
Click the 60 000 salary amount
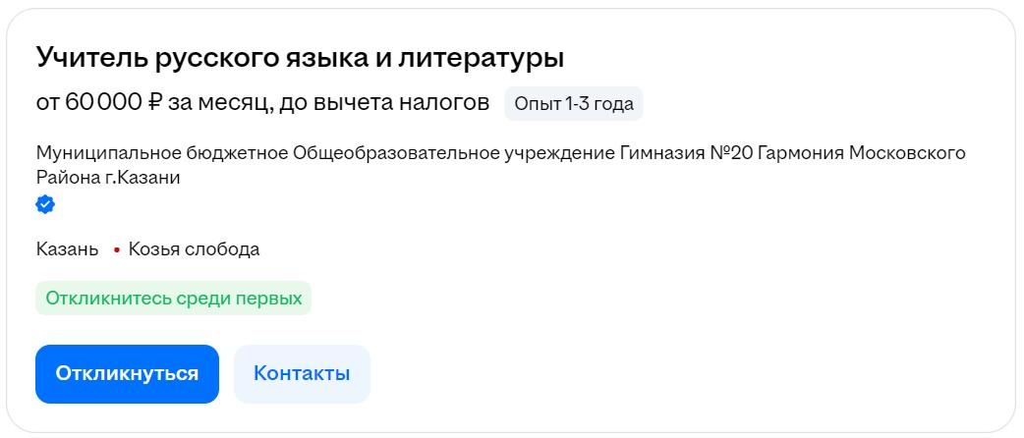pos(104,103)
